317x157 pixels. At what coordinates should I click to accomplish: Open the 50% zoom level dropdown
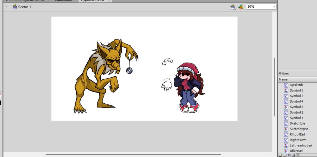pyautogui.click(x=261, y=7)
